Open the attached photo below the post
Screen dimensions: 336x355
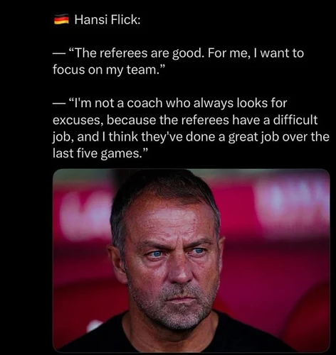[191, 261]
